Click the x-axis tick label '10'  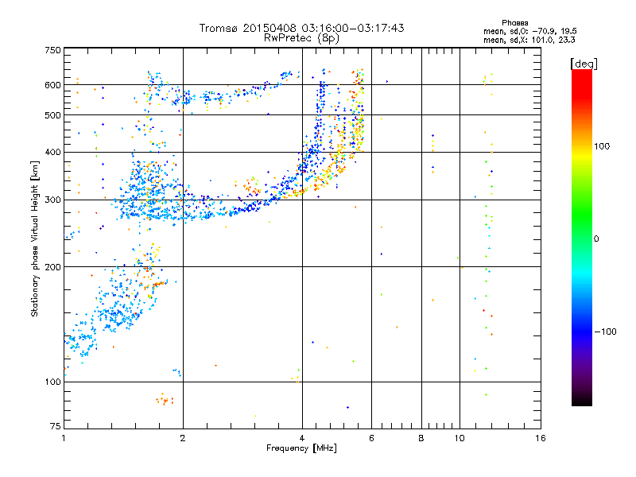pos(460,438)
